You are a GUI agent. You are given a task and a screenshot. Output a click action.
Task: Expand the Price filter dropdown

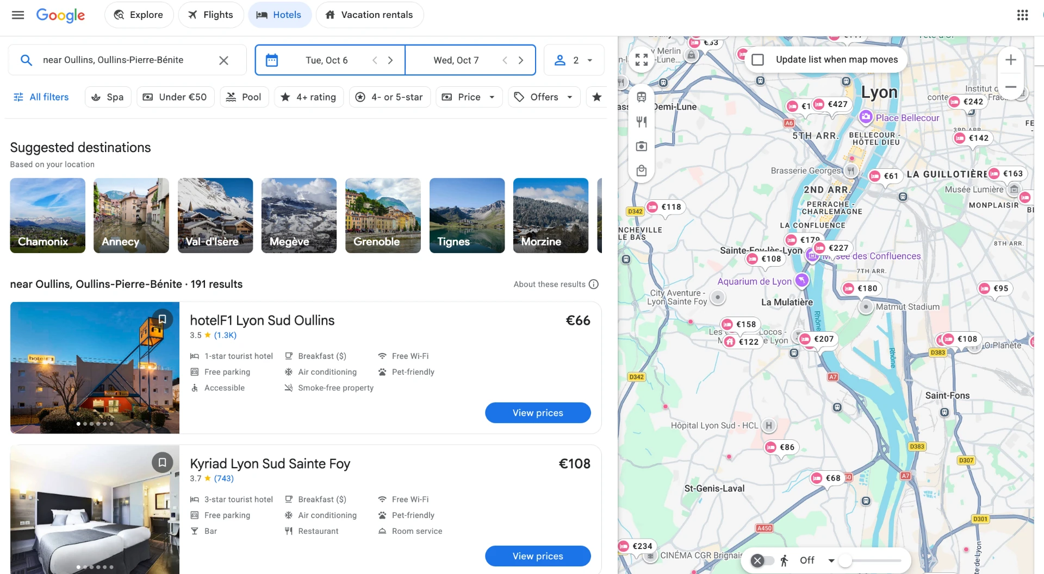[469, 97]
